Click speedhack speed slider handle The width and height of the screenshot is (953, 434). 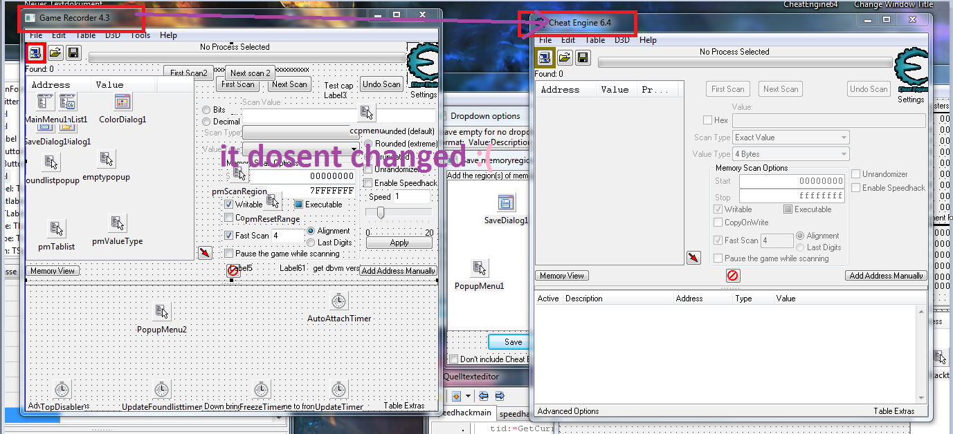[380, 213]
